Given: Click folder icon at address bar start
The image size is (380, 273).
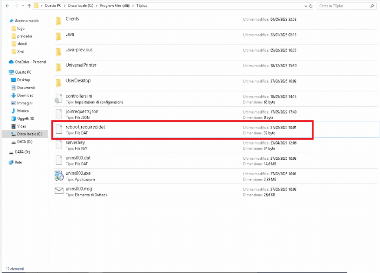Looking at the screenshot, I should [36, 6].
